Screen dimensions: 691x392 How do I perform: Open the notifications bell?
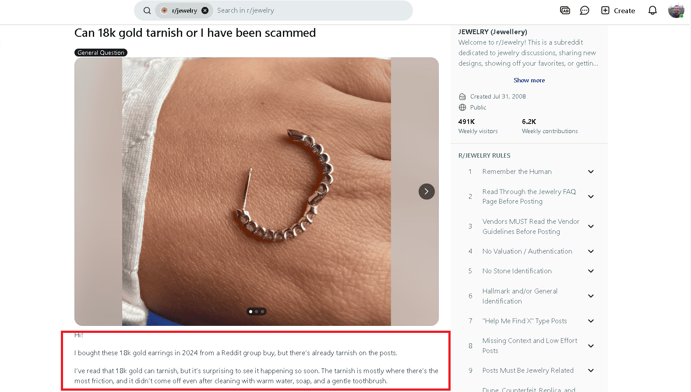pyautogui.click(x=652, y=11)
